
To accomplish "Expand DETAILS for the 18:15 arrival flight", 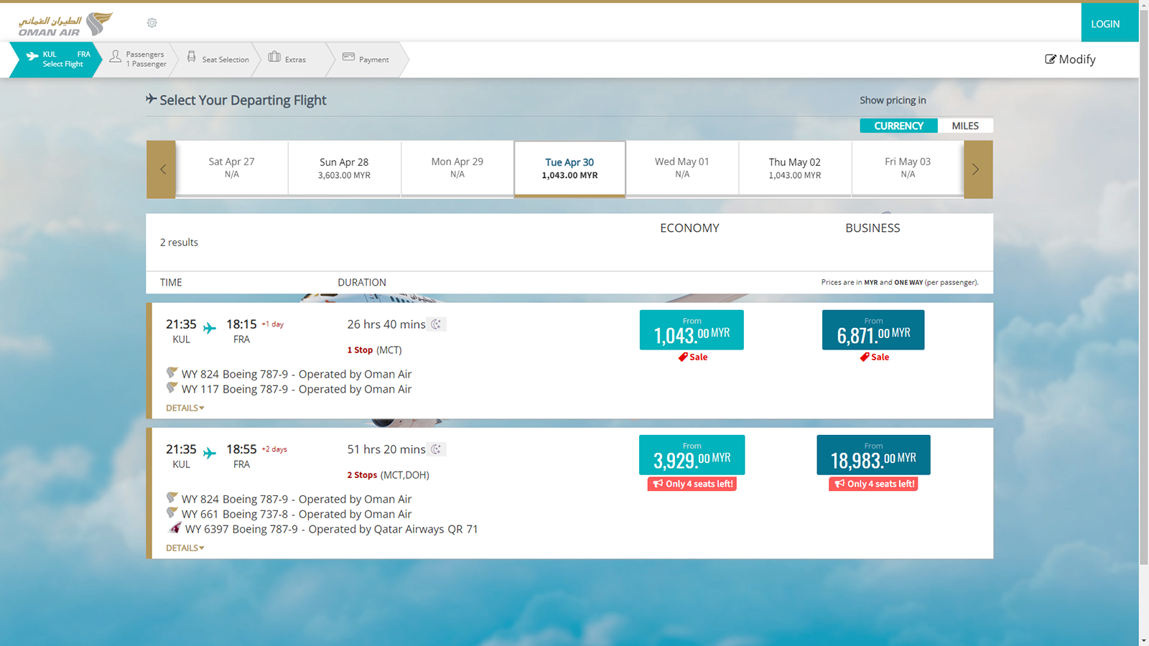I will tap(185, 408).
